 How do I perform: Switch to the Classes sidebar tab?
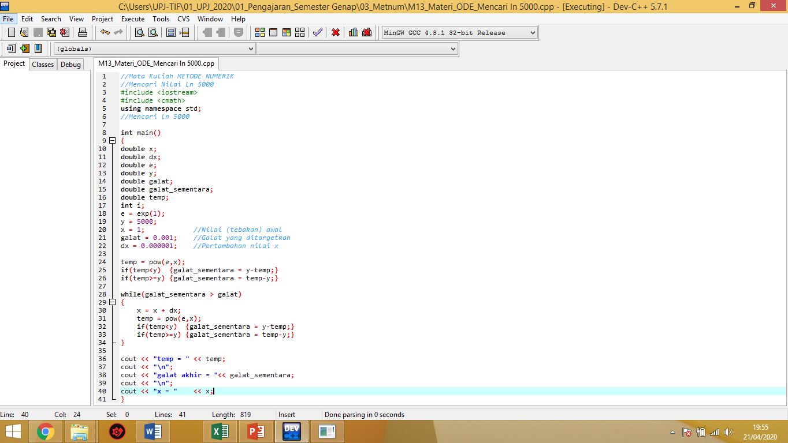[43, 65]
